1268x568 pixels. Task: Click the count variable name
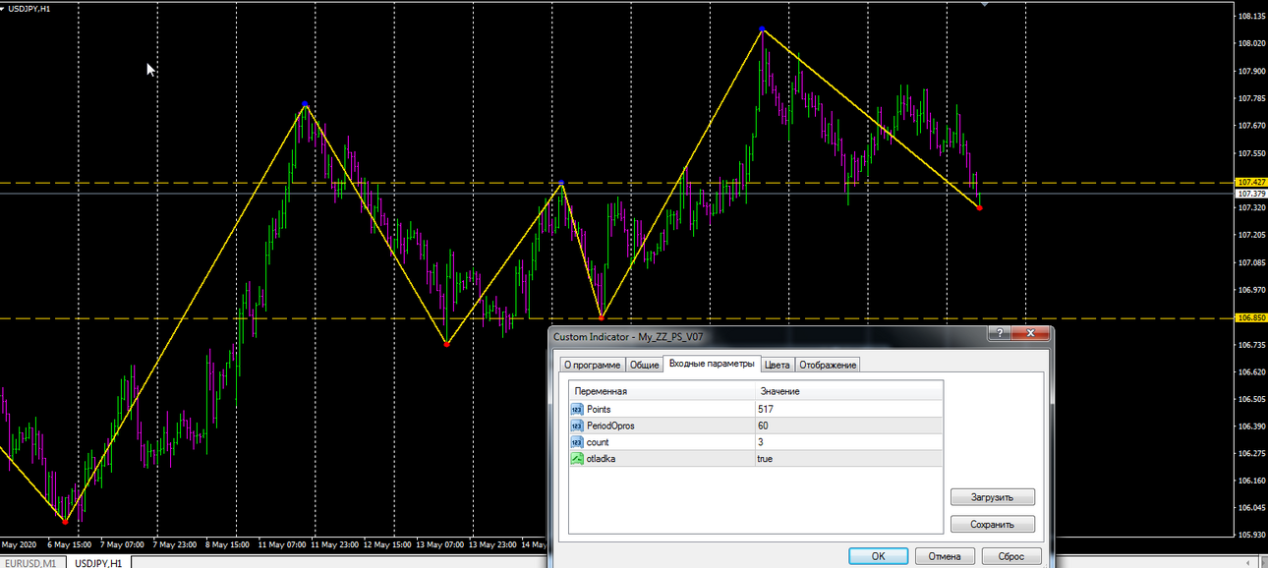click(598, 442)
